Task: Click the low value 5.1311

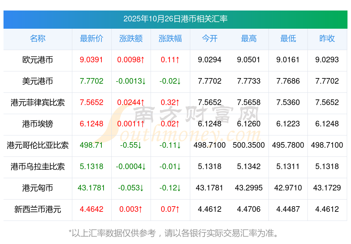Action: point(288,166)
